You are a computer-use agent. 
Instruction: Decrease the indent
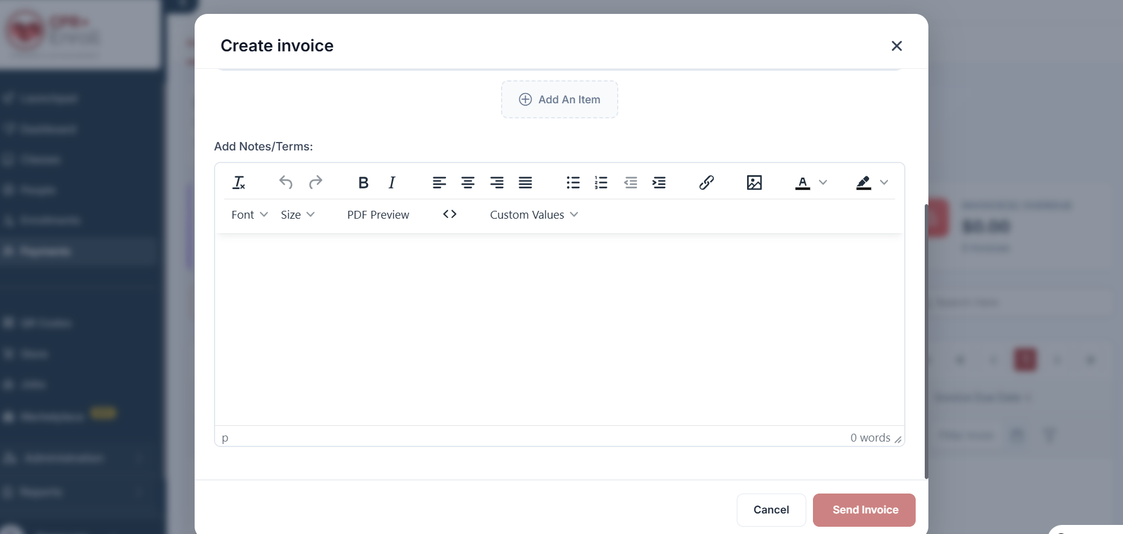(x=630, y=182)
